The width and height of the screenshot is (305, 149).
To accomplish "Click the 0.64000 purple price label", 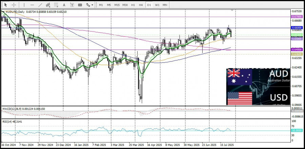I will tap(297, 50).
